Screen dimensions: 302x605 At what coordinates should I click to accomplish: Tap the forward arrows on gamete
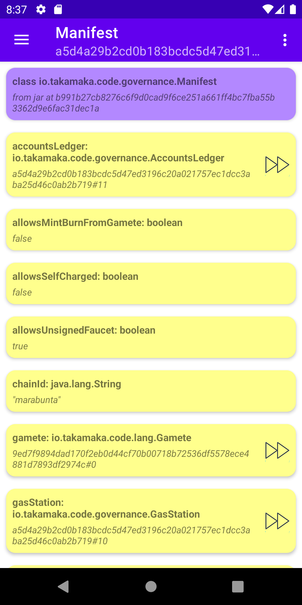coord(277,450)
